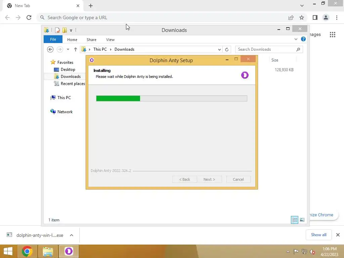Go forward in Chrome browser
The image size is (344, 258).
pyautogui.click(x=18, y=17)
